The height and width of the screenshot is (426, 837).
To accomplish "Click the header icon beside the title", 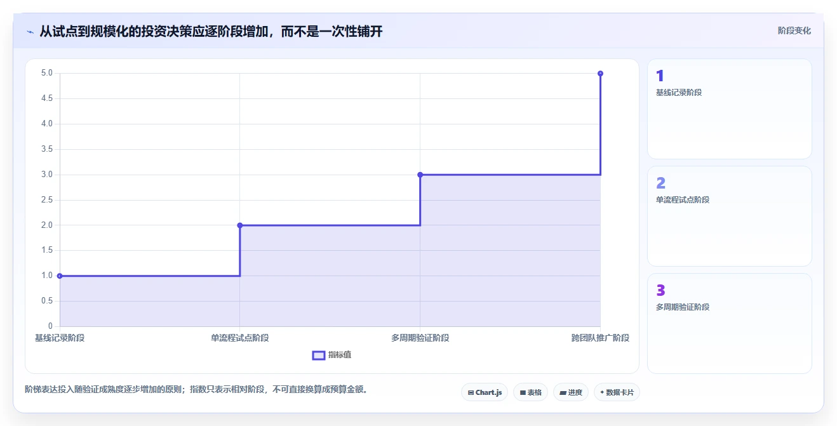I will click(30, 31).
